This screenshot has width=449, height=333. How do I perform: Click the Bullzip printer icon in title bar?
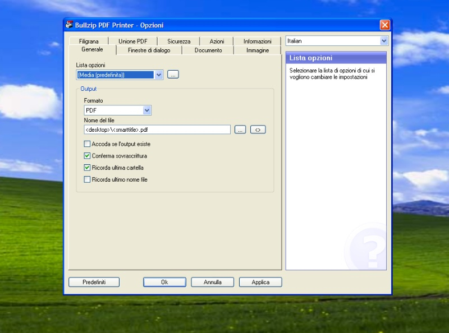pyautogui.click(x=69, y=25)
